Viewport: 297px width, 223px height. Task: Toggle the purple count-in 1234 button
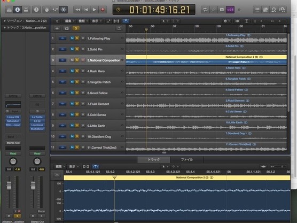point(230,10)
